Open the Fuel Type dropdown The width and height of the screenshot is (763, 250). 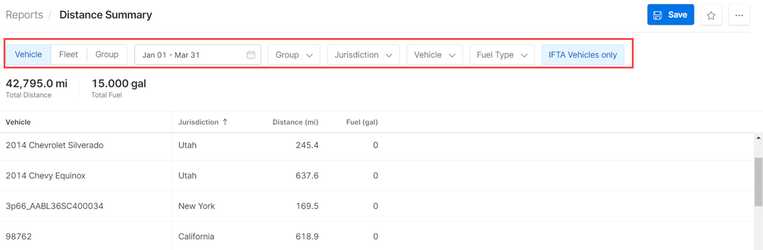(503, 55)
